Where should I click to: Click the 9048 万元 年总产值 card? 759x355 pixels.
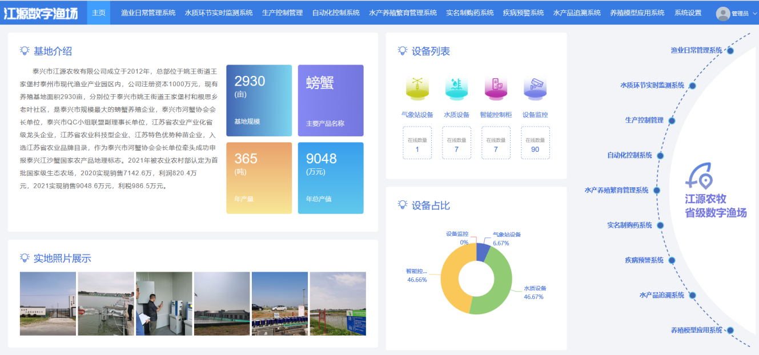[331, 178]
